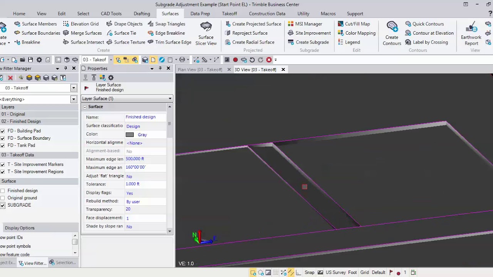Toggle FD - Surface Boundary layer checkbox
This screenshot has width=493, height=277.
pyautogui.click(x=3, y=138)
